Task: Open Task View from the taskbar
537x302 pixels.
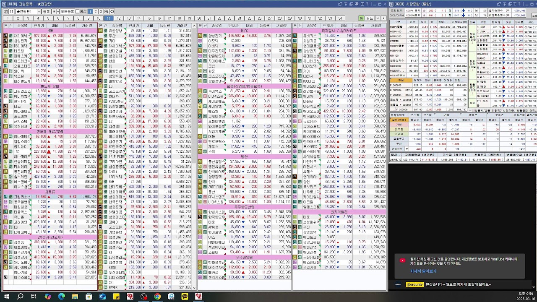Action: (34, 297)
